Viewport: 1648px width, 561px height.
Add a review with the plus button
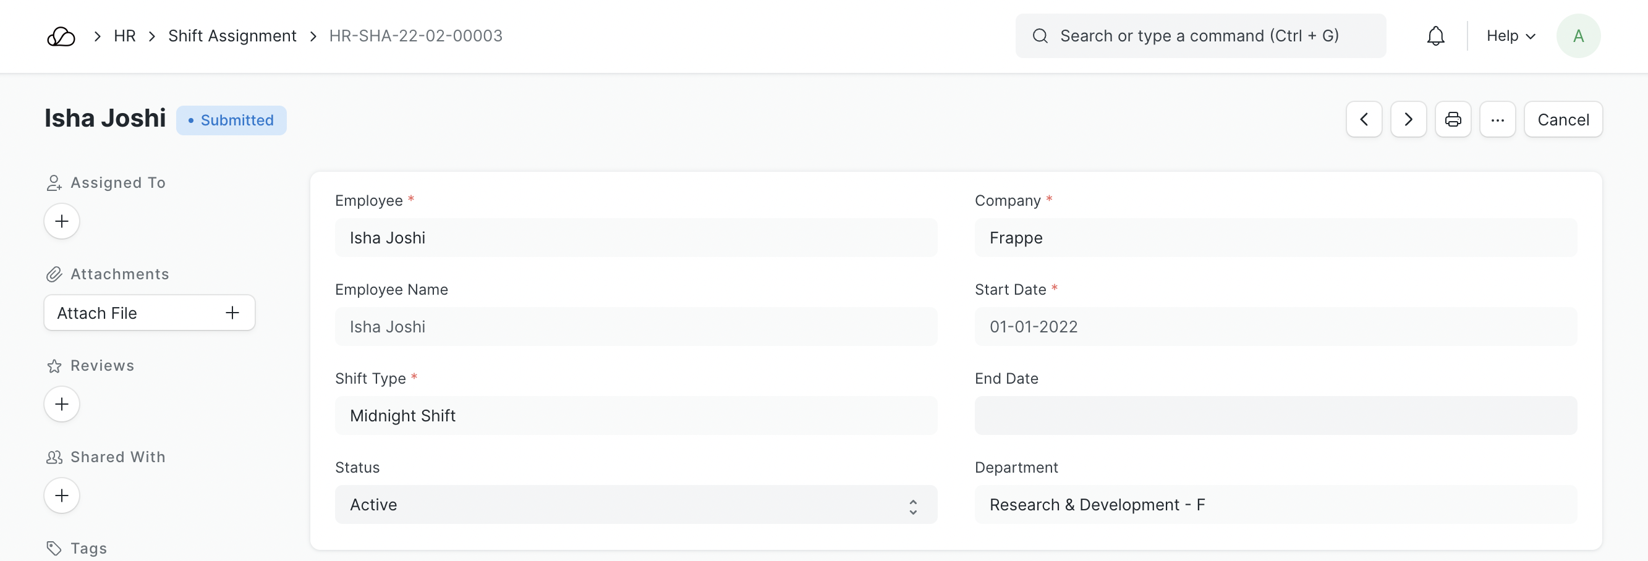click(x=61, y=404)
